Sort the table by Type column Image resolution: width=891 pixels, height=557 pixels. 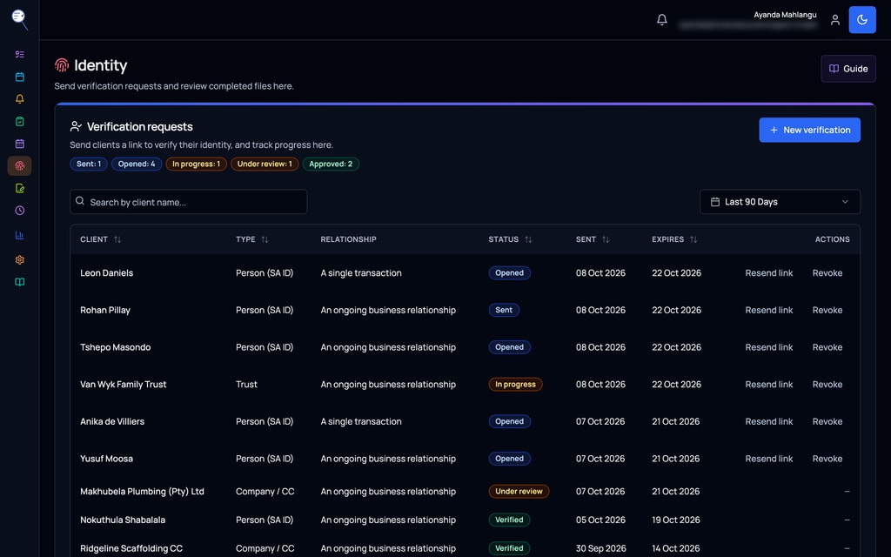coord(251,239)
